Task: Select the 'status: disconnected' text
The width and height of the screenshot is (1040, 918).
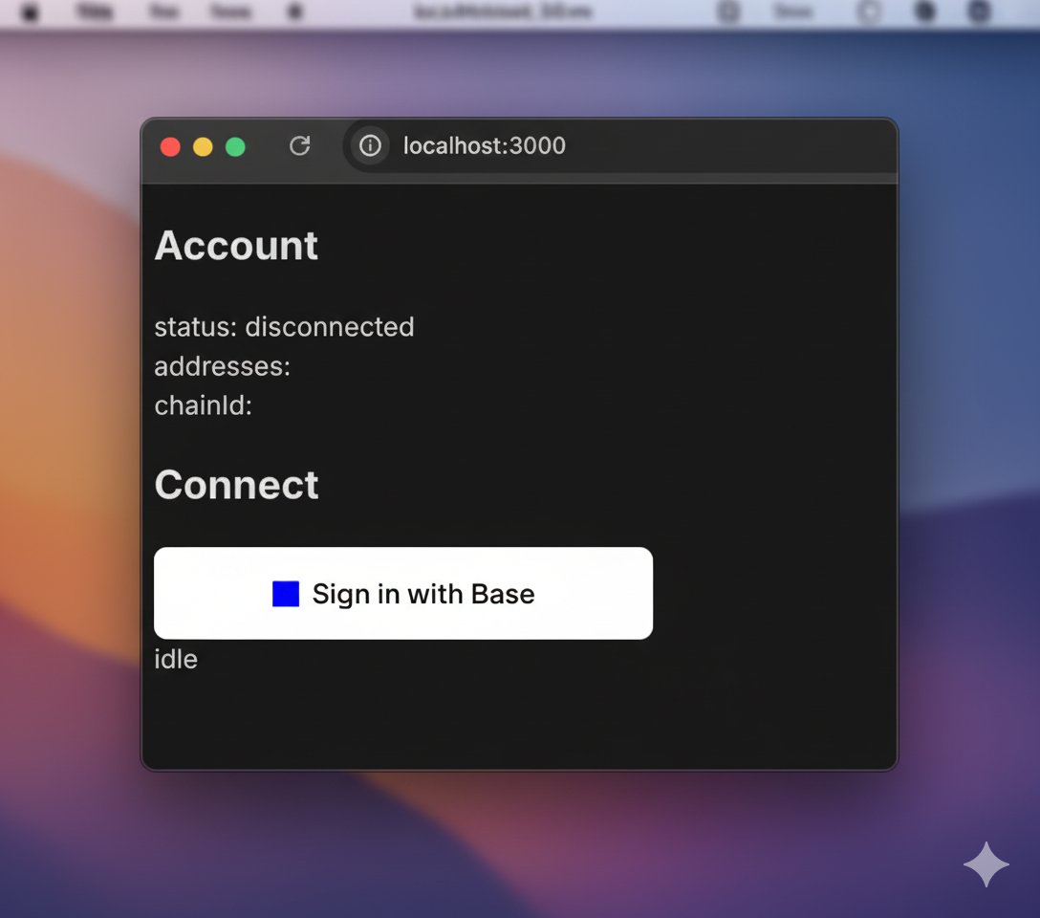Action: pyautogui.click(x=284, y=327)
